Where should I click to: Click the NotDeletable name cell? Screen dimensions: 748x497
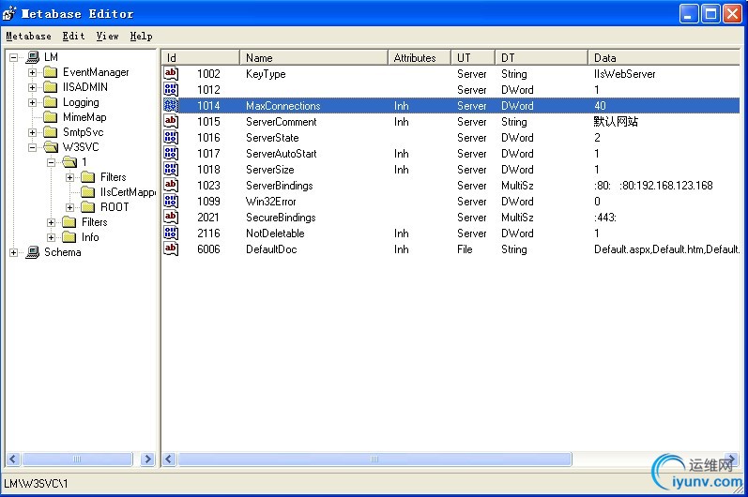click(x=275, y=233)
